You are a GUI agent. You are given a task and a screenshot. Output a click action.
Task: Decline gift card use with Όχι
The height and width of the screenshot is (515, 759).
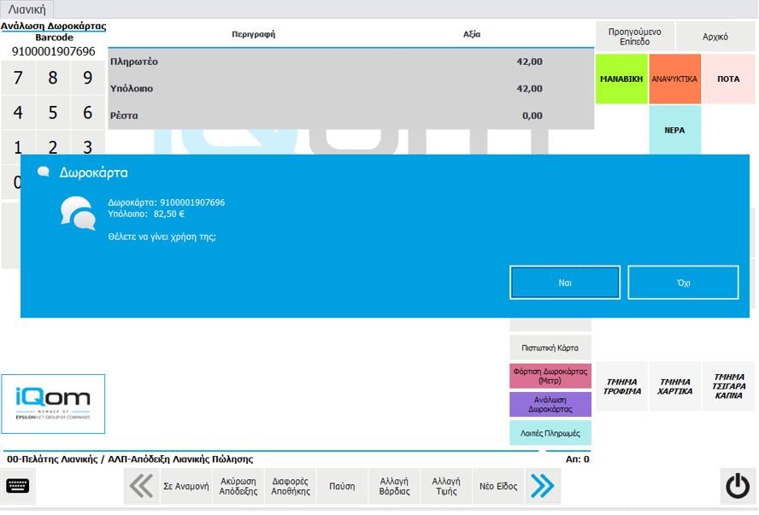click(x=683, y=283)
